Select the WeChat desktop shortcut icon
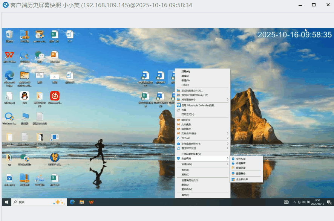 (40, 57)
